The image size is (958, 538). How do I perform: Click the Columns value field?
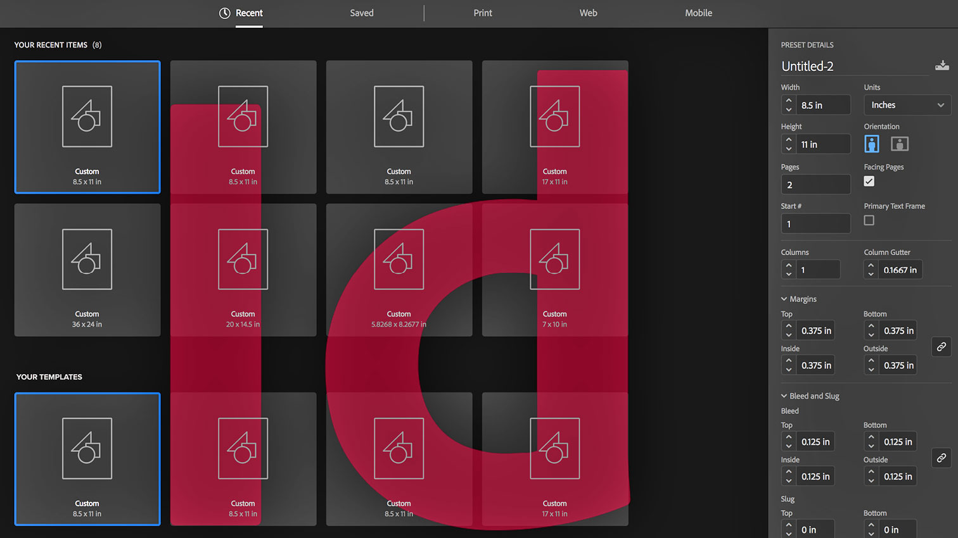pos(818,270)
